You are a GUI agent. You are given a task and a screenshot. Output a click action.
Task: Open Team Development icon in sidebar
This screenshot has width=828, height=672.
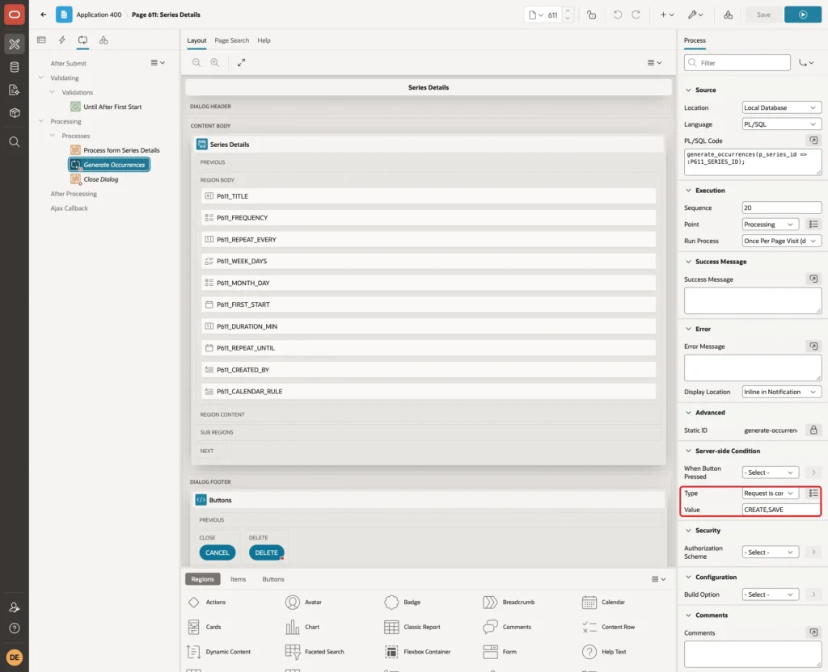tap(15, 90)
